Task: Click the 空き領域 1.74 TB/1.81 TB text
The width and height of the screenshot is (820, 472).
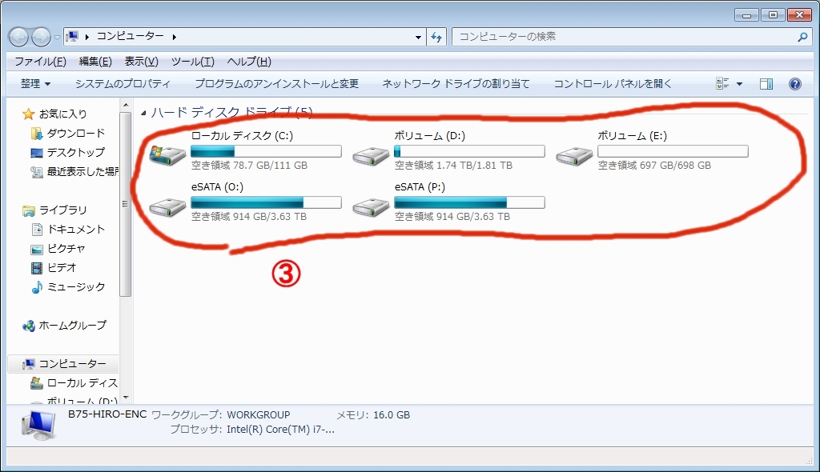Action: click(453, 166)
